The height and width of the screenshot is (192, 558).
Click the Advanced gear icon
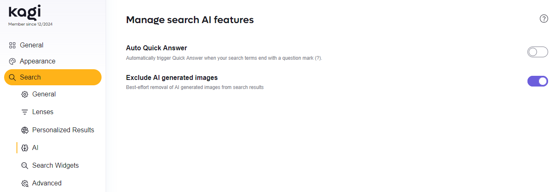pyautogui.click(x=25, y=183)
